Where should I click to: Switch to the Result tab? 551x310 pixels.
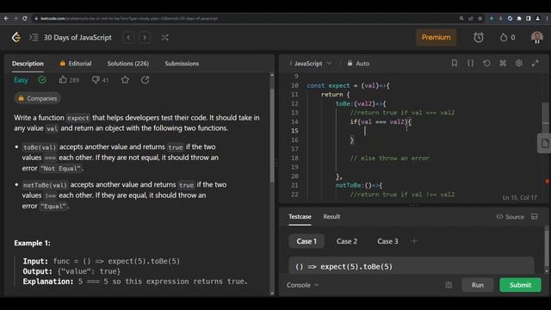[x=331, y=216]
